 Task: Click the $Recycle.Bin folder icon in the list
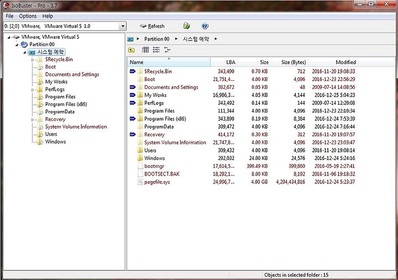point(140,71)
